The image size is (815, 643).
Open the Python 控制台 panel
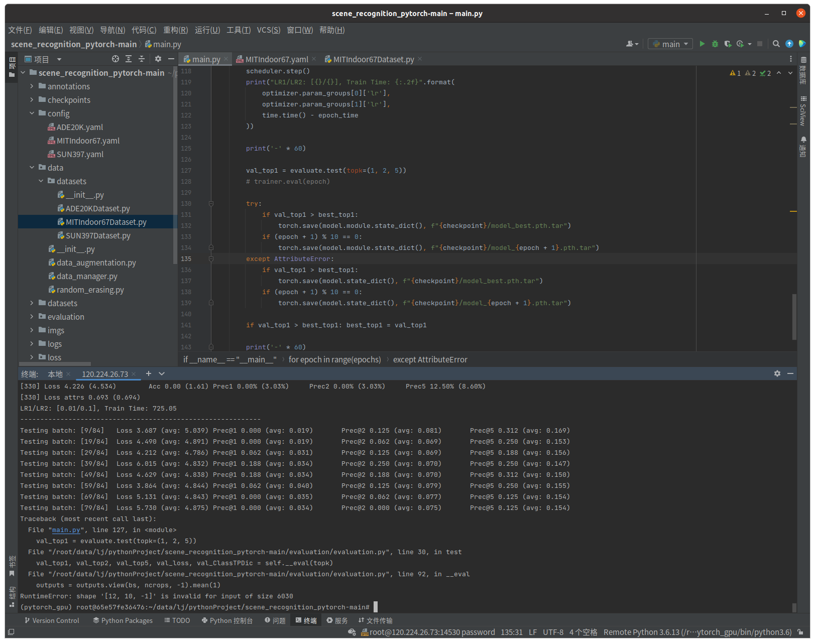coord(227,620)
